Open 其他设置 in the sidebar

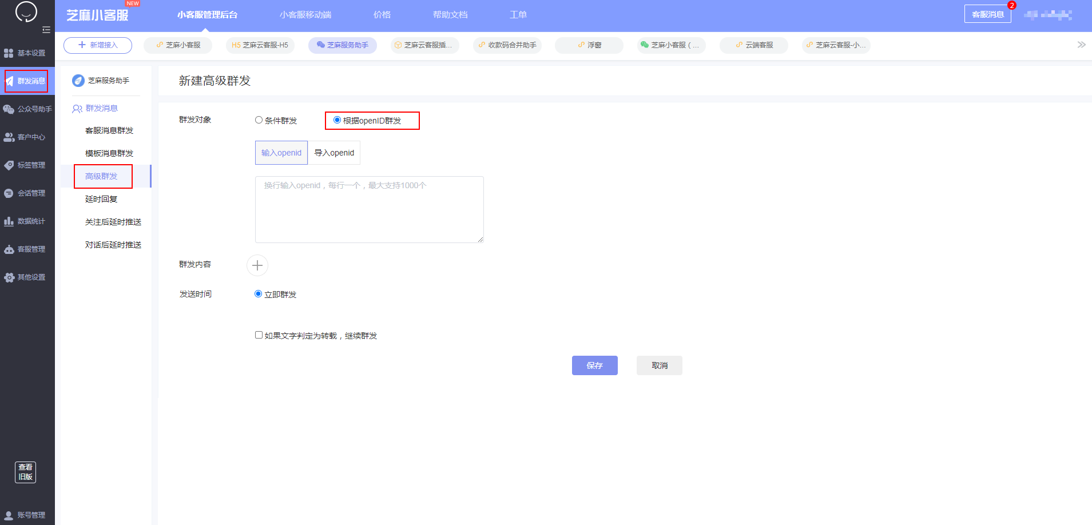[27, 277]
